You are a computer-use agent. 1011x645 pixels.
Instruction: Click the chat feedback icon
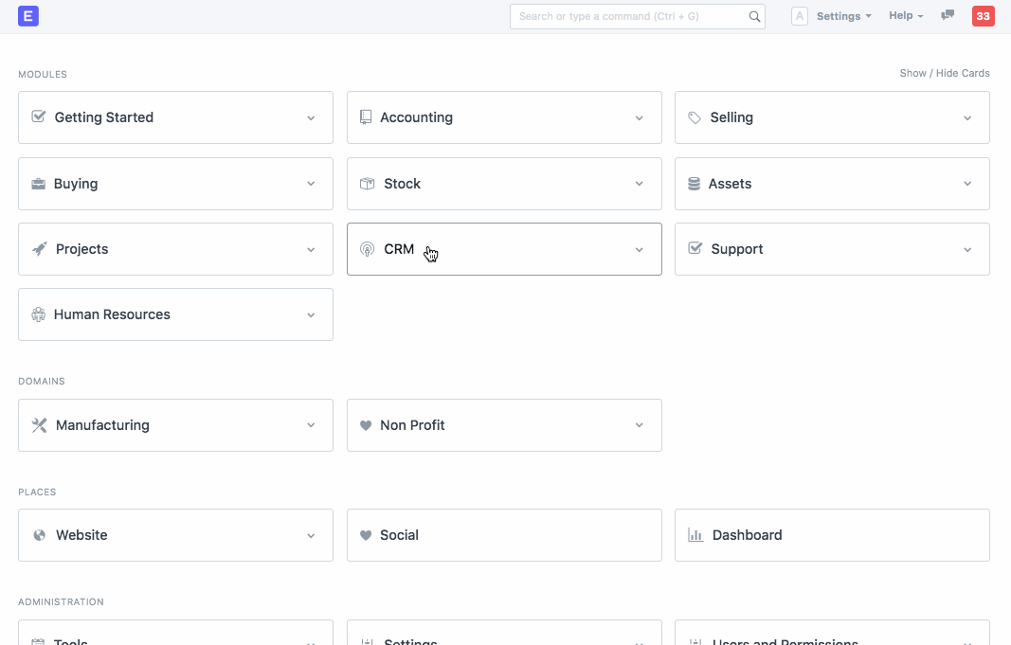coord(947,15)
